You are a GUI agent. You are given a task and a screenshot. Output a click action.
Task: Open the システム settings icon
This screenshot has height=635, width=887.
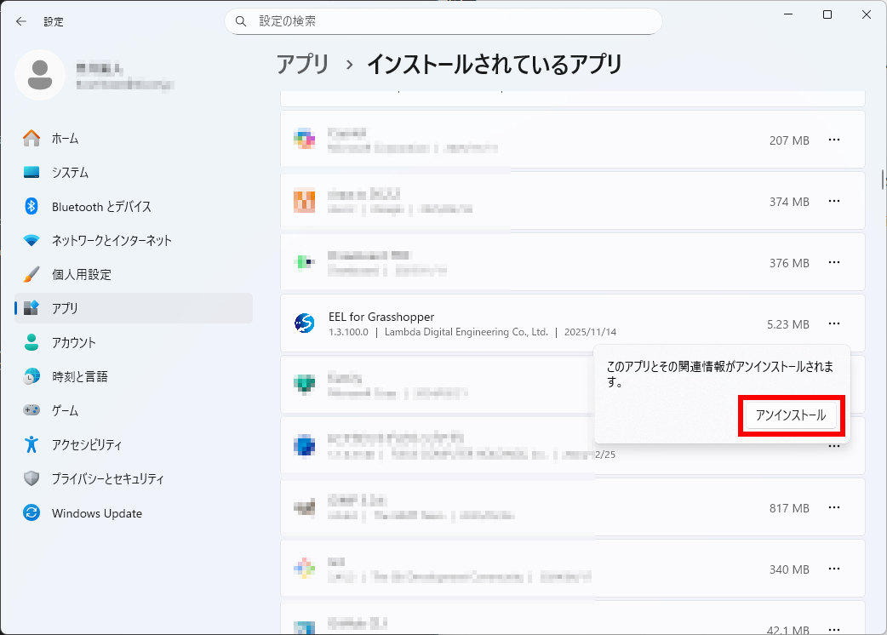tap(31, 172)
